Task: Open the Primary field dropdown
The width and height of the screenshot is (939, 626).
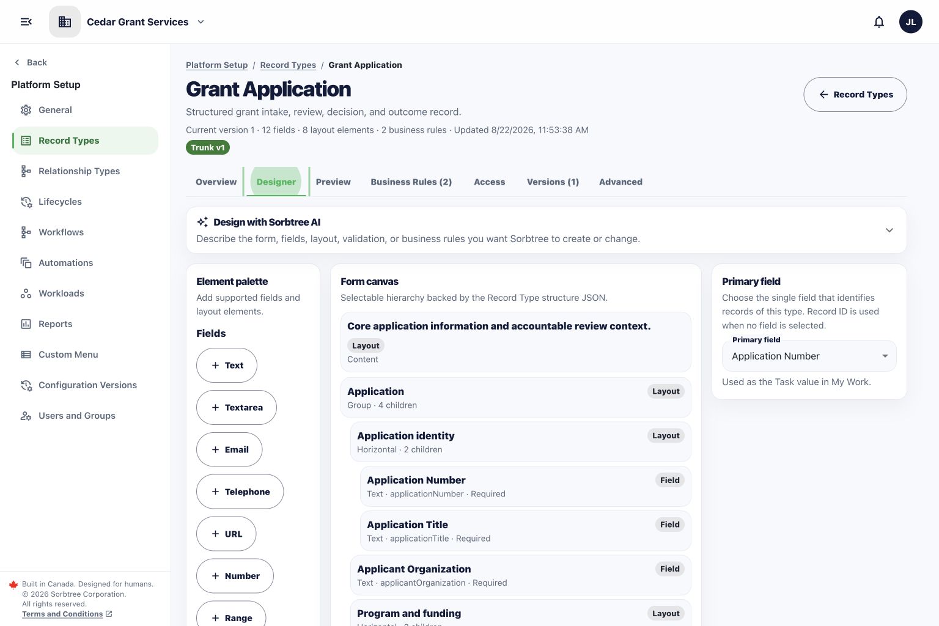Action: (x=809, y=356)
